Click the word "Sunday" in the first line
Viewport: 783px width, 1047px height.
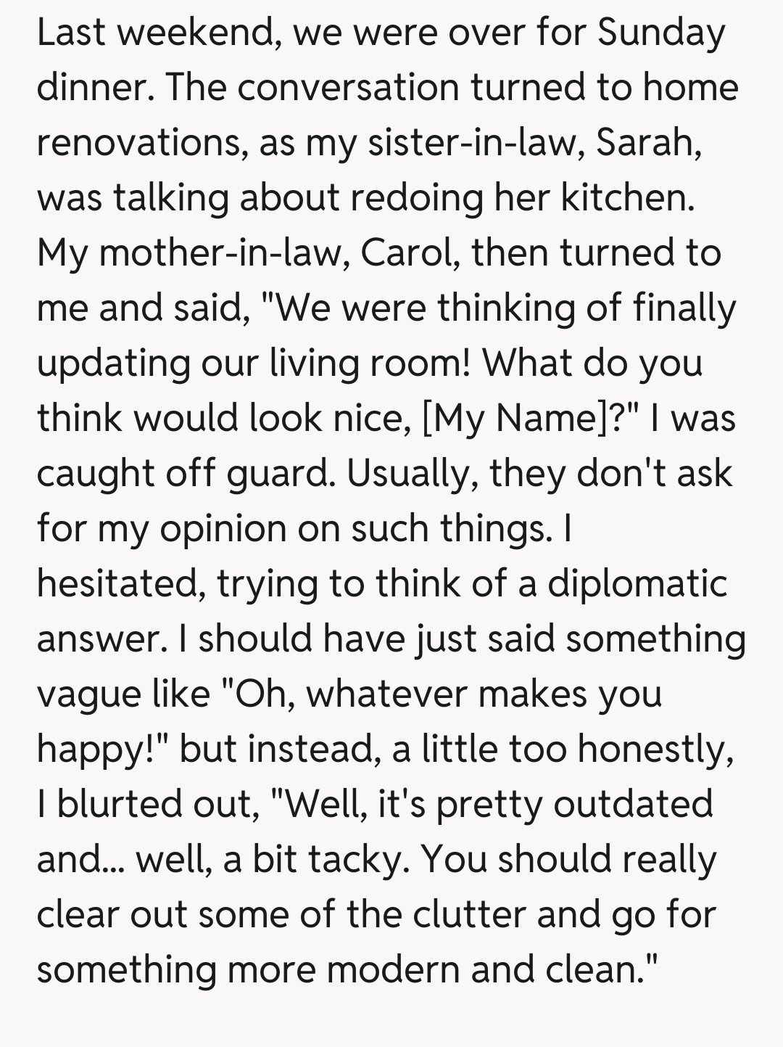660,34
